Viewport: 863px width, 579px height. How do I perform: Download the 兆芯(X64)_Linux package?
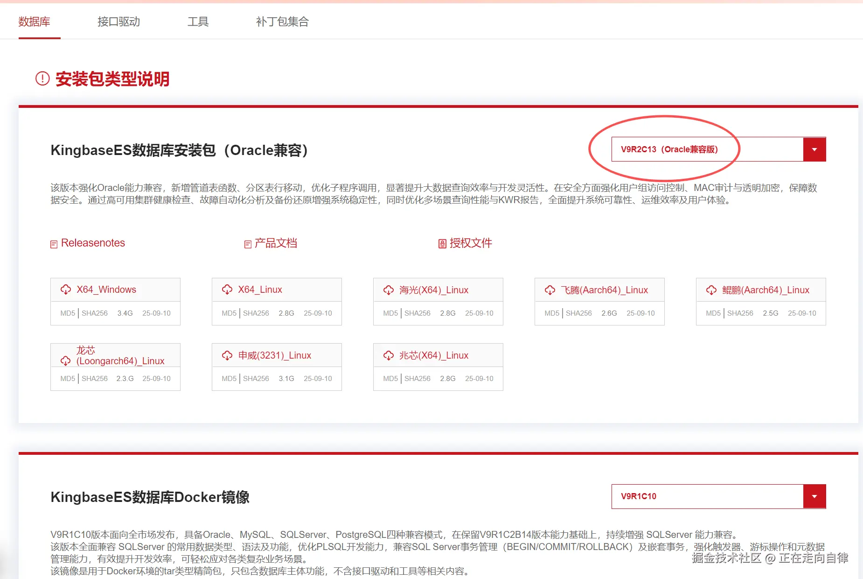click(x=434, y=355)
